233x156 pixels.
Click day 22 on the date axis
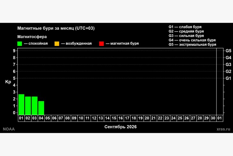[160, 118]
